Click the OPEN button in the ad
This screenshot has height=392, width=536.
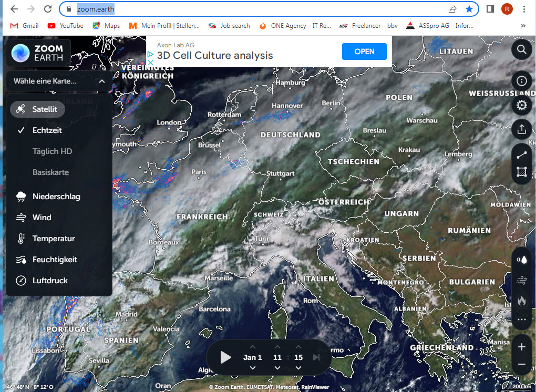coord(364,51)
